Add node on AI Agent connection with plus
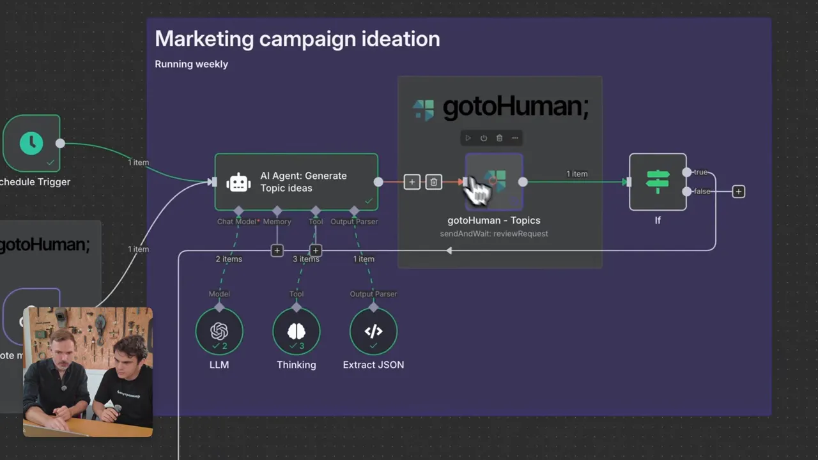The width and height of the screenshot is (818, 460). [412, 182]
